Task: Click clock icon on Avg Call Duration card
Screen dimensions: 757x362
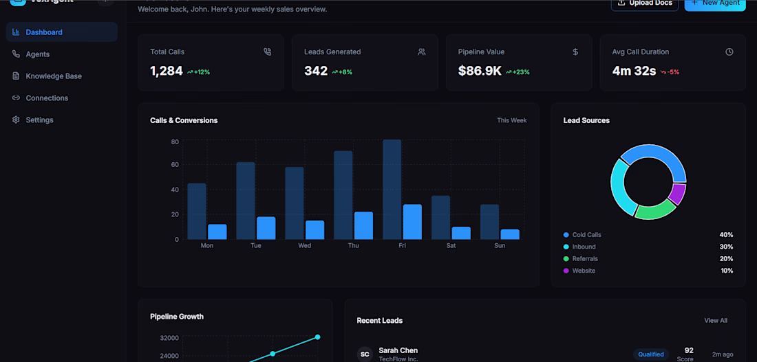Action: (x=729, y=52)
